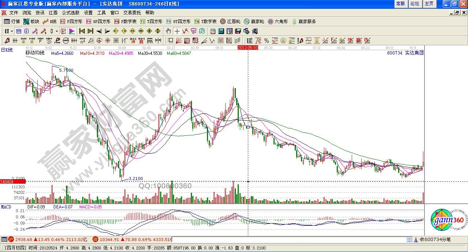The height and width of the screenshot is (252, 468).
Task: Open the 交易委托 menu
Action: (132, 12)
